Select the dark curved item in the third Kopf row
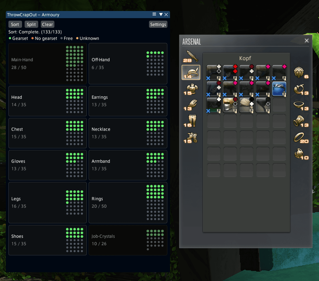Image resolution: width=319 pixels, height=281 pixels. pos(263,105)
